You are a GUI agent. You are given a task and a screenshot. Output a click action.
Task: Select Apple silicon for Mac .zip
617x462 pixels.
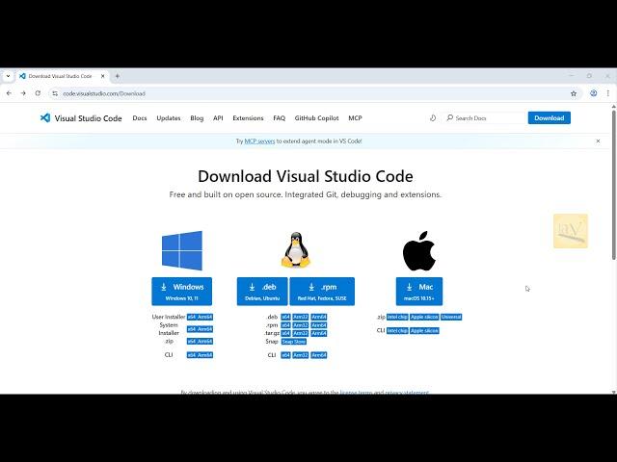click(424, 317)
